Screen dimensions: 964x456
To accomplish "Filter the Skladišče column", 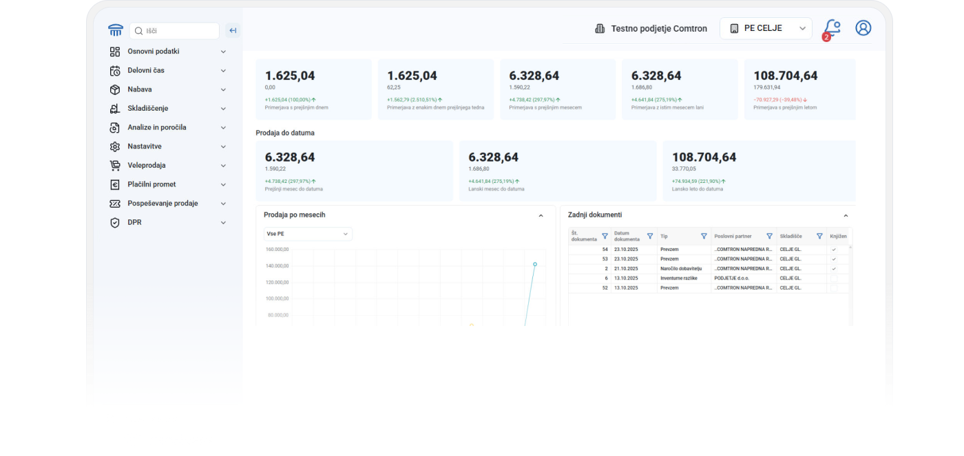I will [819, 236].
